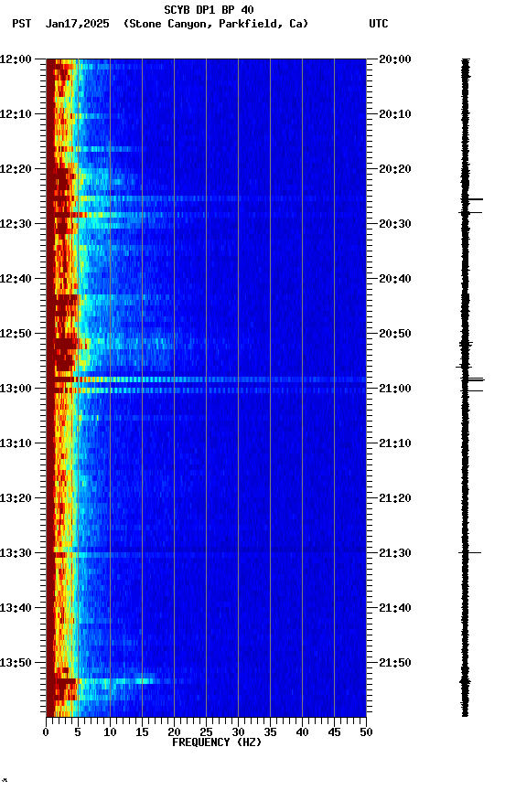
Task: Click the 13:20 PST time label
Action: point(16,498)
